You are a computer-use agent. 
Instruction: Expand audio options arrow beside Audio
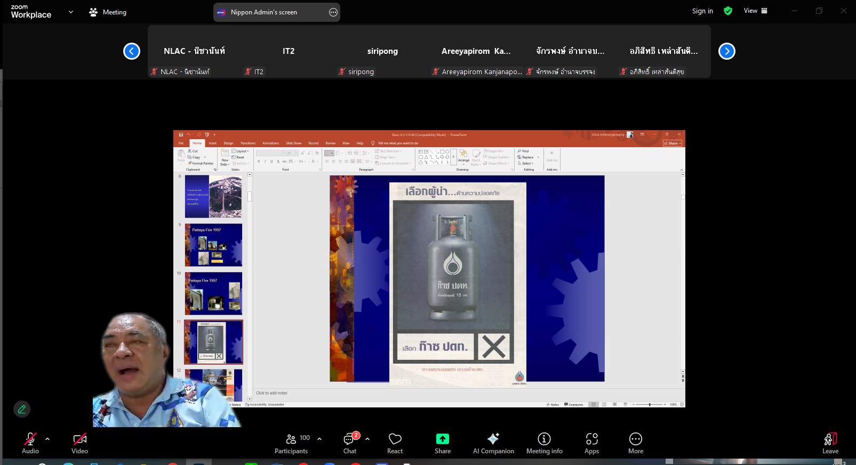pyautogui.click(x=47, y=439)
